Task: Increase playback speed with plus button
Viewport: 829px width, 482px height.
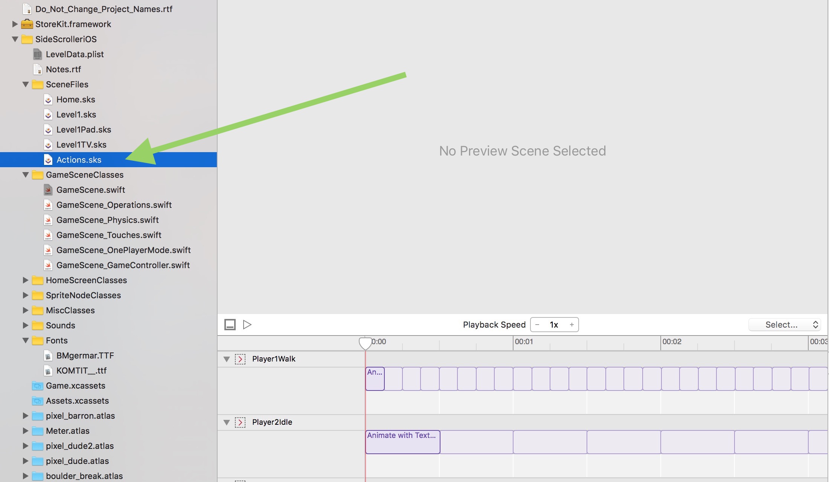Action: pyautogui.click(x=571, y=325)
